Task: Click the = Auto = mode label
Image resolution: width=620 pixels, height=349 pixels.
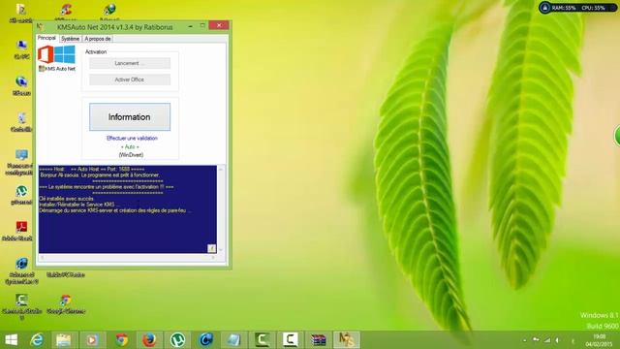Action: (130, 146)
